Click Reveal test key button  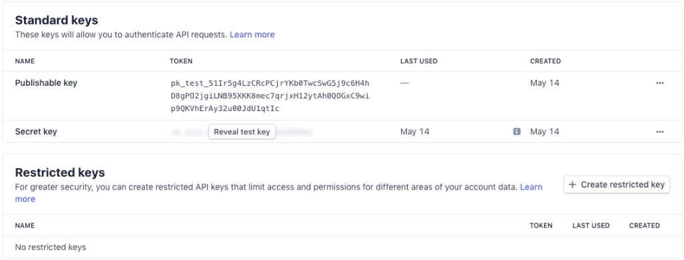(x=242, y=132)
